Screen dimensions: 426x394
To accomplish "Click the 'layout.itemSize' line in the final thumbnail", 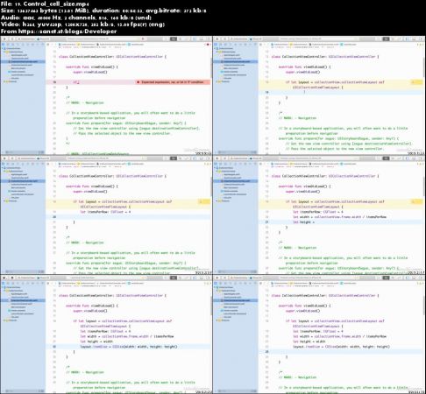I will [x=341, y=347].
